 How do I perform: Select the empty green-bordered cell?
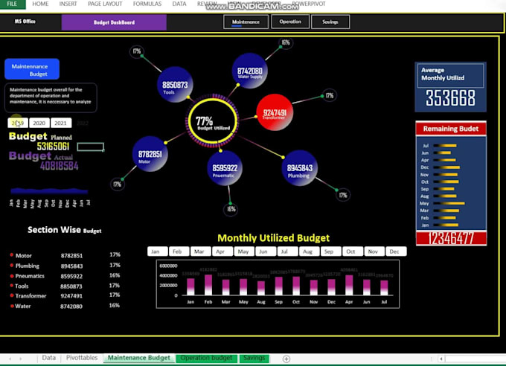pos(90,147)
